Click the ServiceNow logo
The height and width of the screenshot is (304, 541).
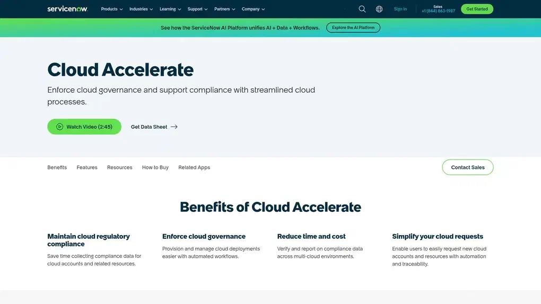pos(67,9)
